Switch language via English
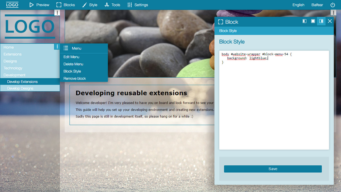This screenshot has width=341, height=192. 298,5
